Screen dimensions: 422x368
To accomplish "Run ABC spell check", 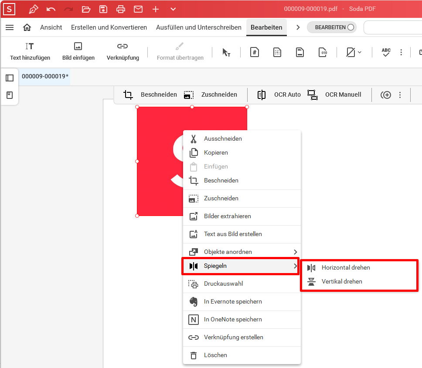I will 386,52.
